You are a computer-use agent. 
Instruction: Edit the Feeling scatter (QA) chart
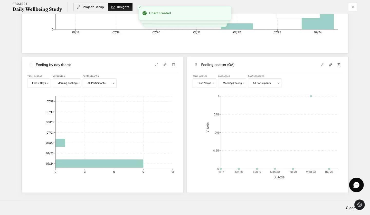point(330,65)
